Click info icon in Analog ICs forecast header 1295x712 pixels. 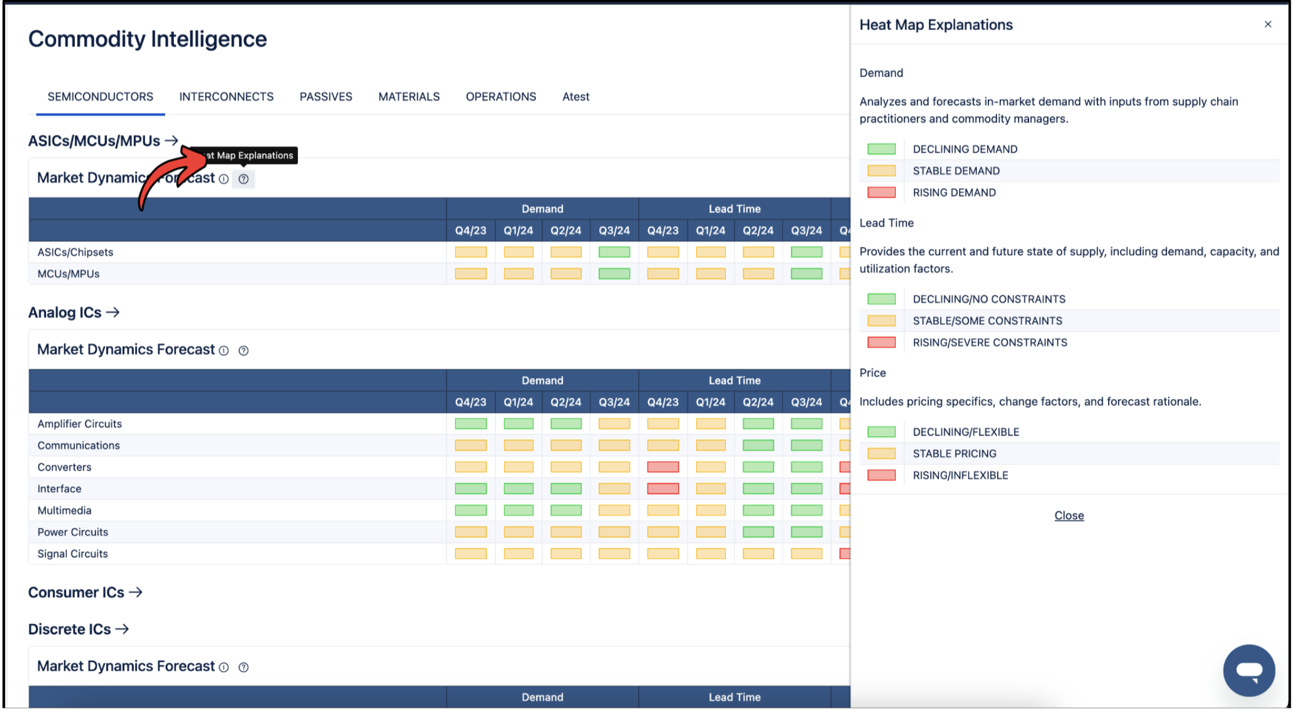[223, 351]
